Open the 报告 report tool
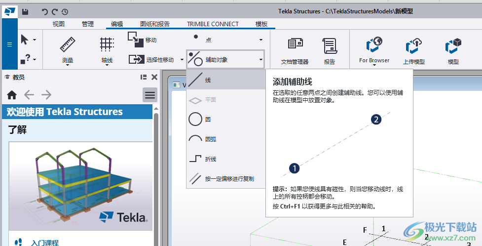Screen dimensions: 482x246 (330, 46)
